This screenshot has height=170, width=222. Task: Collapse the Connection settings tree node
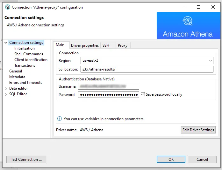coord(6,43)
